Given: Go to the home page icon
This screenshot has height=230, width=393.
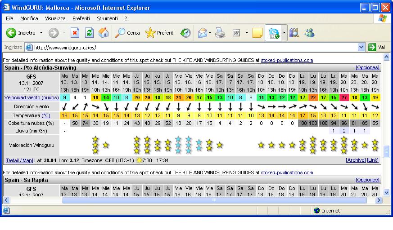Looking at the screenshot, I should tap(104, 33).
